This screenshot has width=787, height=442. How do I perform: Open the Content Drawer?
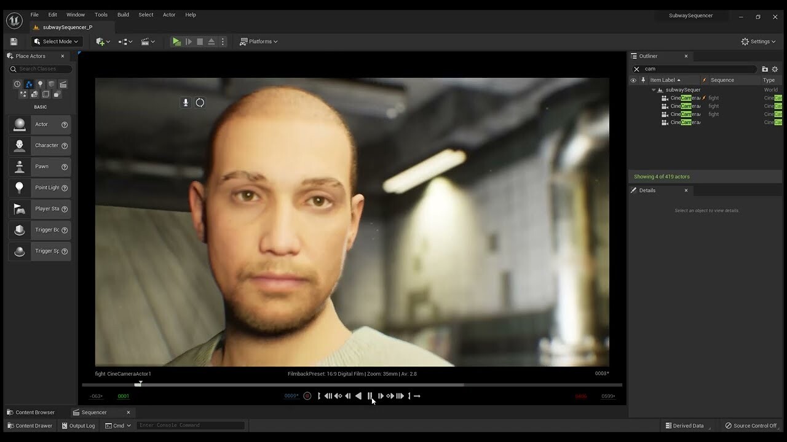(30, 425)
